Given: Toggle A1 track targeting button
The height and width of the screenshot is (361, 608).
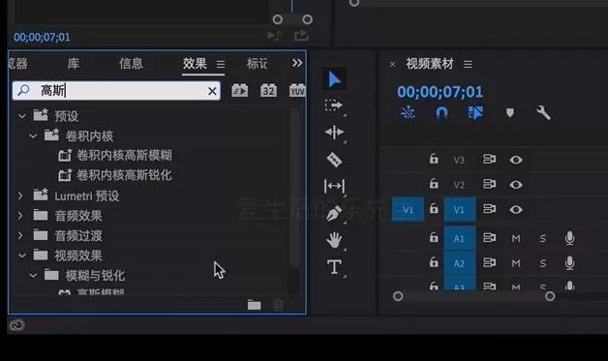Looking at the screenshot, I should [x=460, y=238].
